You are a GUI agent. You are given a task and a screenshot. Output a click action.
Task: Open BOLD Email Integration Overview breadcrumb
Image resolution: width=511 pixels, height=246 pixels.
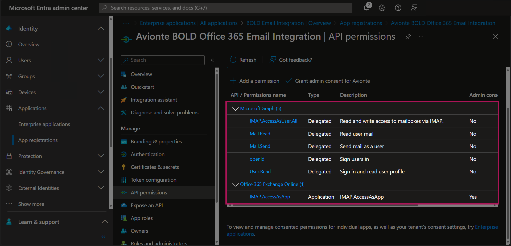tap(289, 23)
